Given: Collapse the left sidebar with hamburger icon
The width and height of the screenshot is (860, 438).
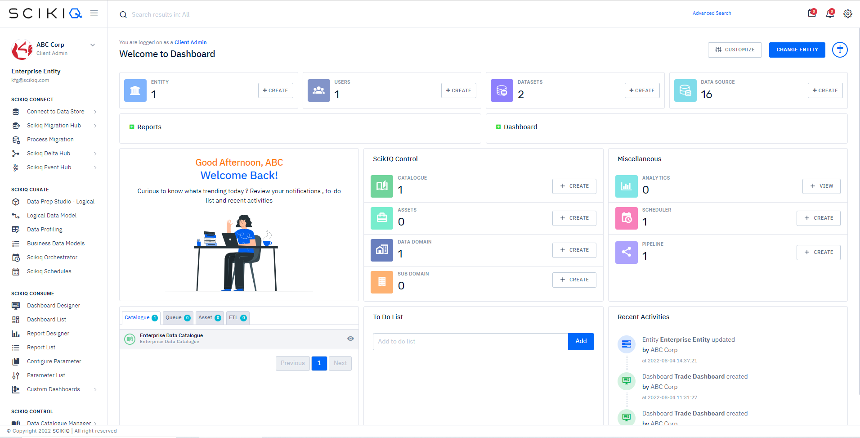Looking at the screenshot, I should click(x=94, y=13).
